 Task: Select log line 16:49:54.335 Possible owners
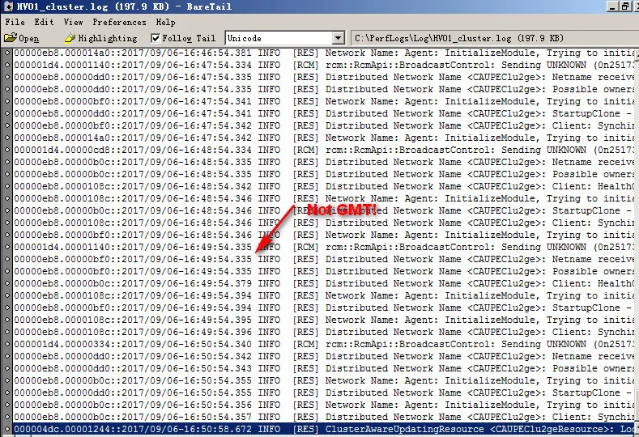pos(324,271)
